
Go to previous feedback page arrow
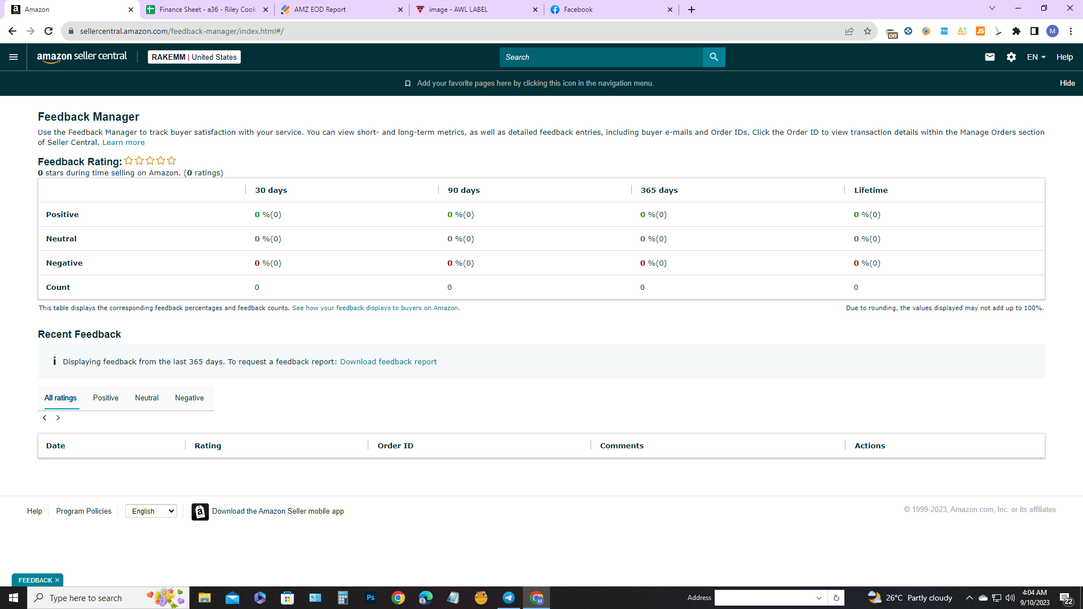[45, 418]
